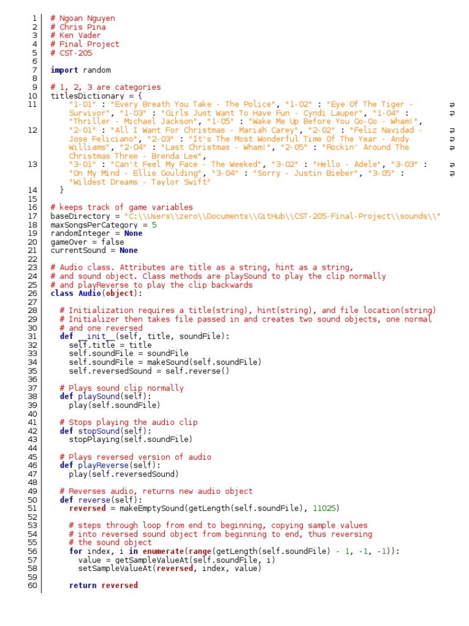Click the "maxSongsPerCategory = 5" line
The image size is (469, 626).
(103, 225)
